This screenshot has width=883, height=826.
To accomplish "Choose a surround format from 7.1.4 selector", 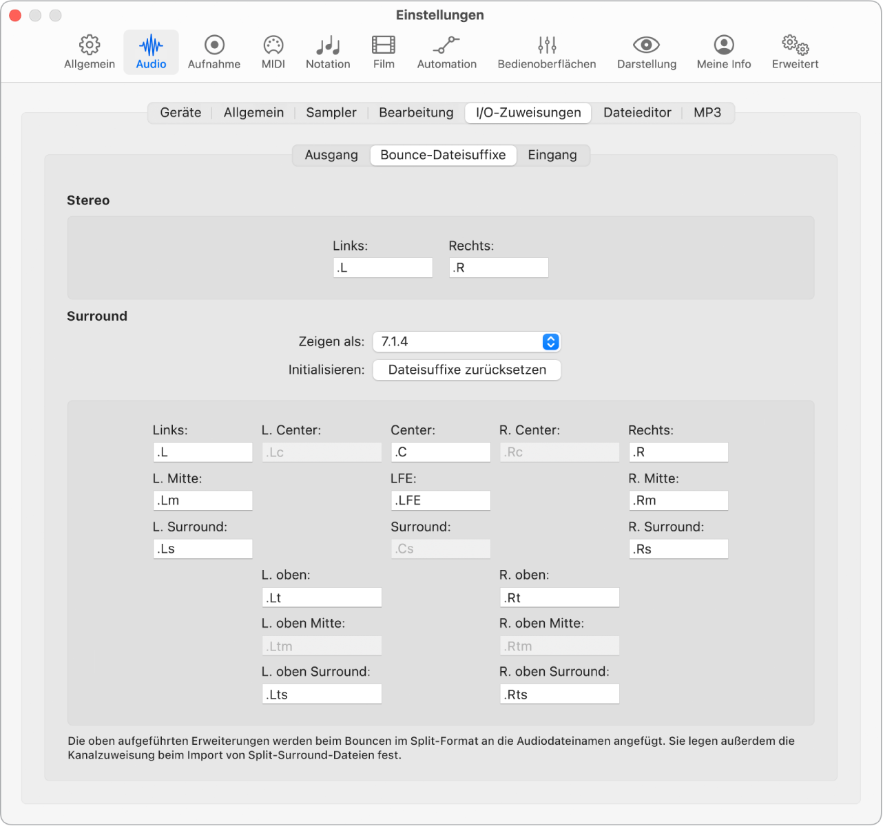I will pyautogui.click(x=466, y=341).
